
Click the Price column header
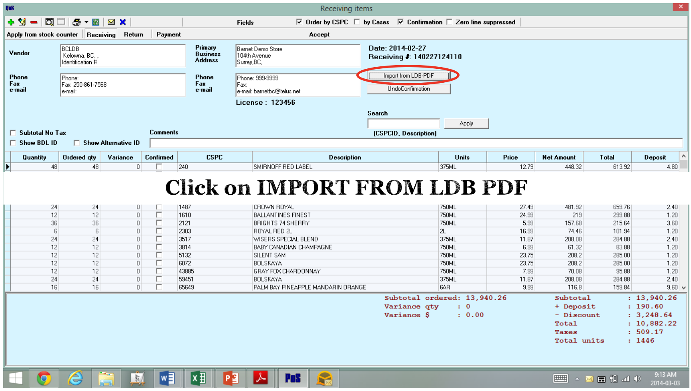click(510, 157)
